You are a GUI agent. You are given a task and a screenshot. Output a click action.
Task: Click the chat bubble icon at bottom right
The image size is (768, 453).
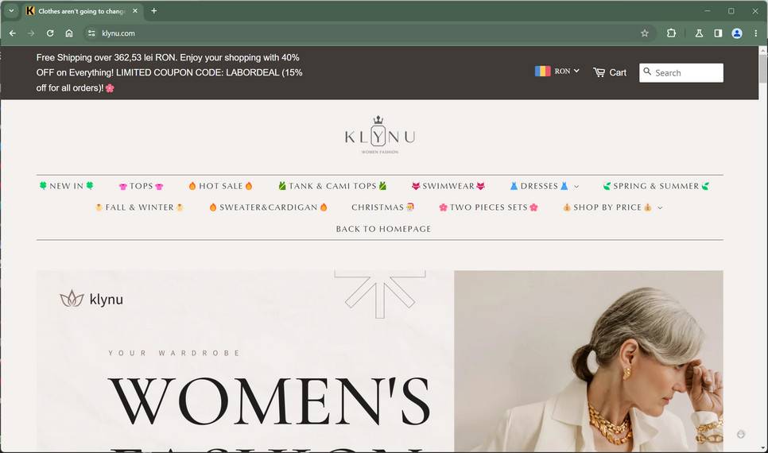click(741, 434)
